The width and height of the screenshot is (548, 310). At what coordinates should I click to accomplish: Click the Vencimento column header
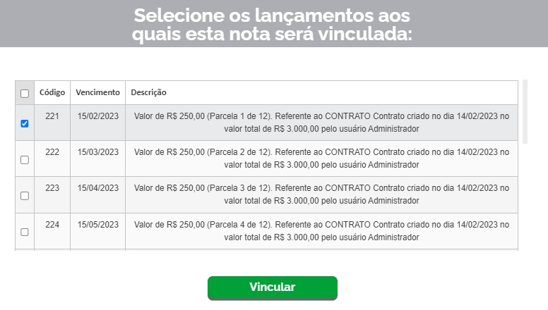click(97, 92)
